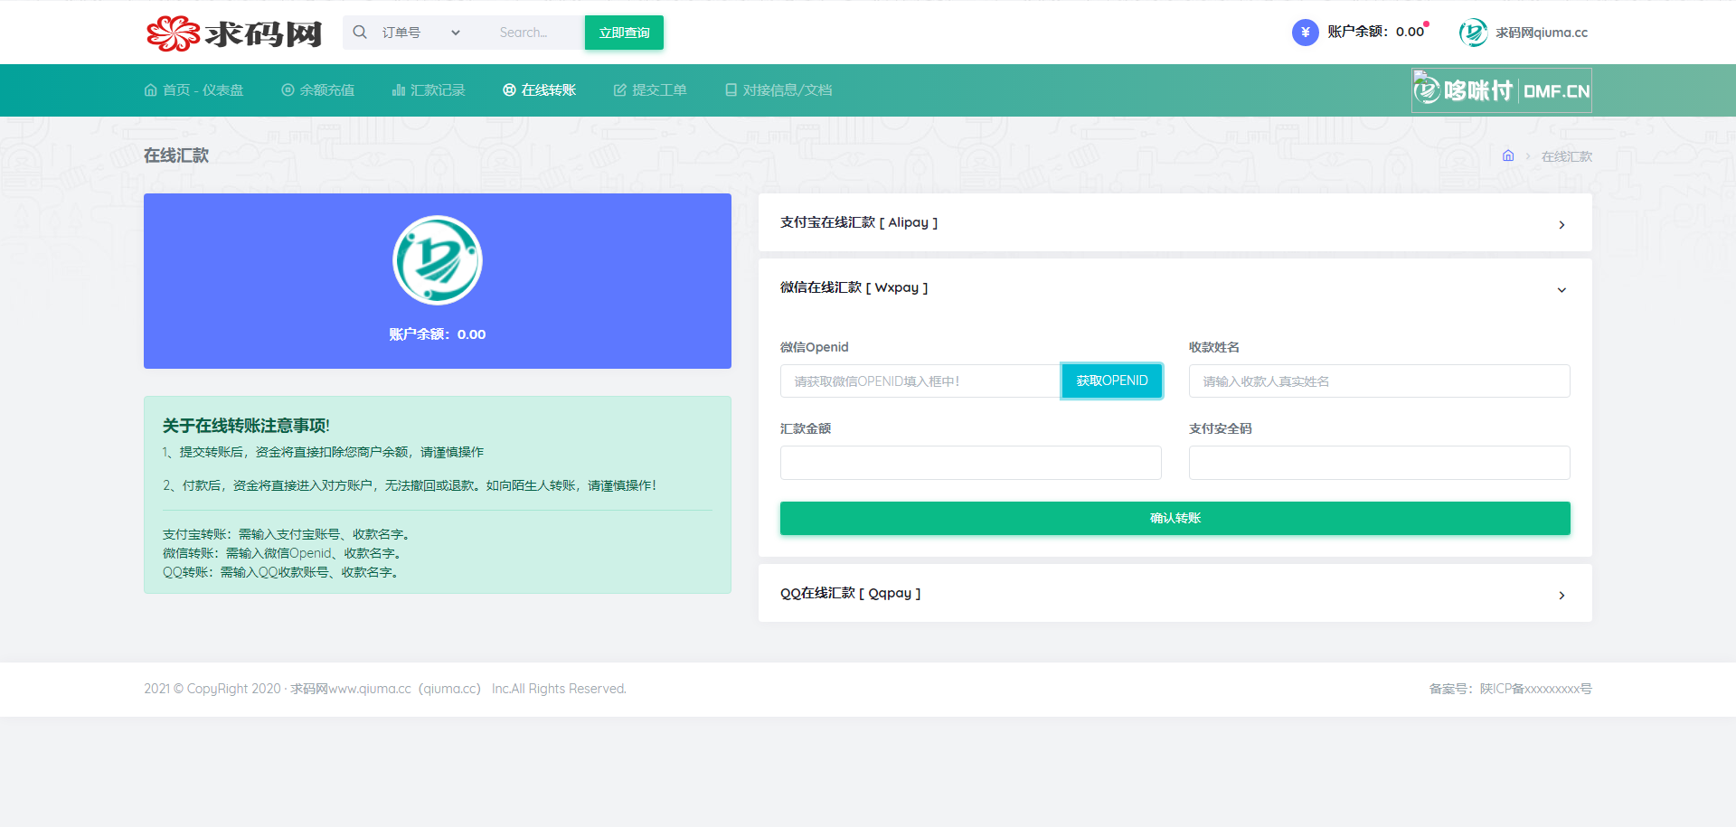Click the Wxpay section down chevron
The image size is (1736, 827).
click(1561, 290)
